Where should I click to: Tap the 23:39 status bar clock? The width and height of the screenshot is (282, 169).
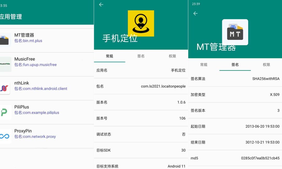click(196, 4)
